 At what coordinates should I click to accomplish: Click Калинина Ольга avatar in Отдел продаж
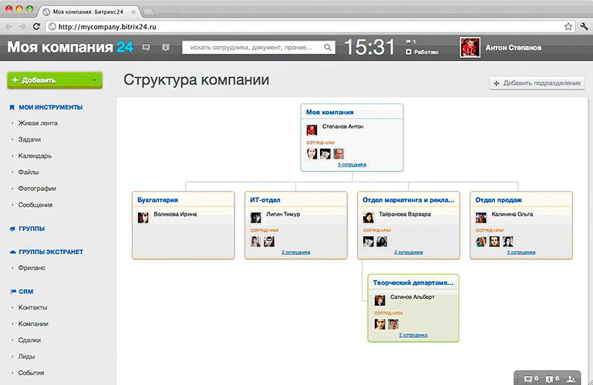tap(481, 217)
